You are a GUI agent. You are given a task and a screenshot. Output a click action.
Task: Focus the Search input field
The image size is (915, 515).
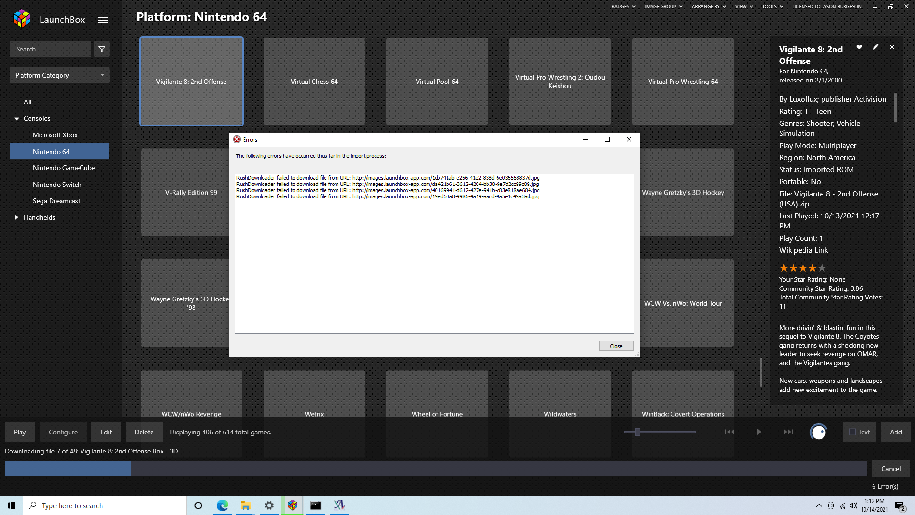coord(50,49)
